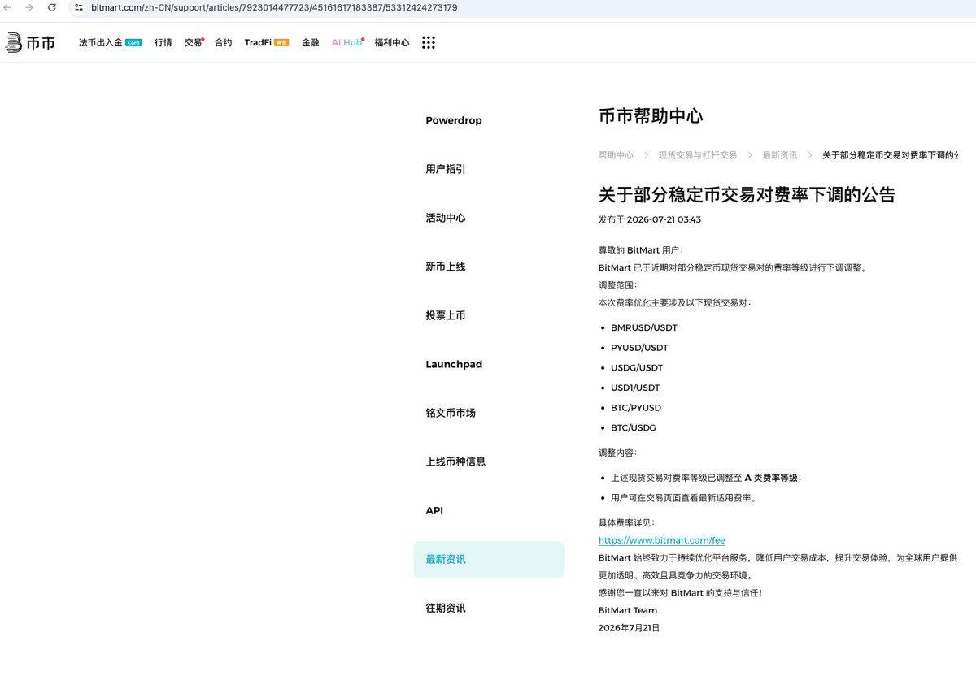This screenshot has width=976, height=676.
Task: Click the USD1/USDT list item
Action: coord(635,388)
